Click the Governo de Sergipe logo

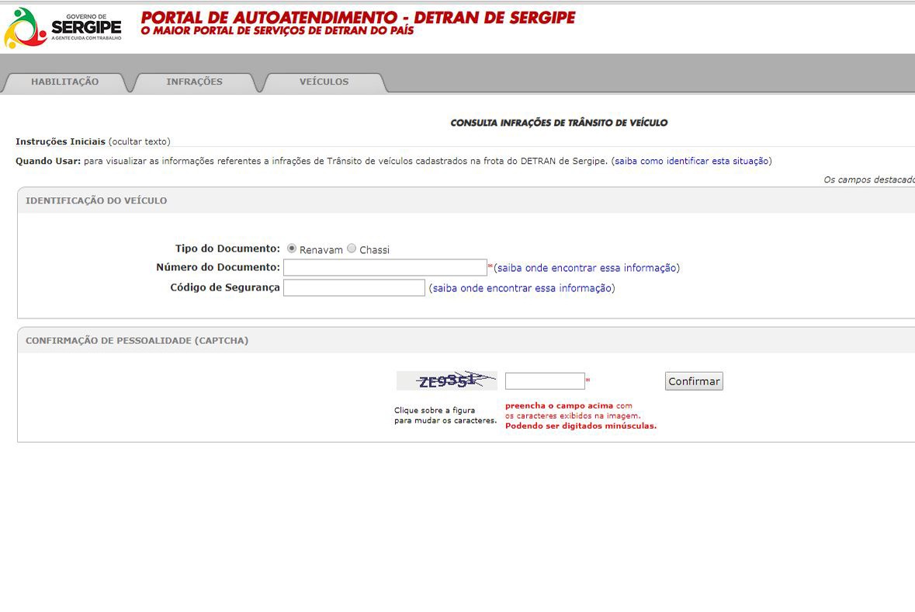coord(62,27)
